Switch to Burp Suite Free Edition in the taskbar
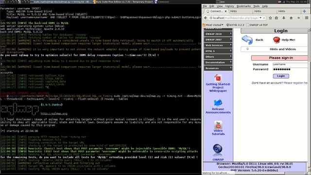Image resolution: width=311 pixels, height=175 pixels. (123, 1)
